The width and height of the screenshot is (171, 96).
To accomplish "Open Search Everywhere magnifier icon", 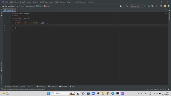I will click(x=161, y=6).
